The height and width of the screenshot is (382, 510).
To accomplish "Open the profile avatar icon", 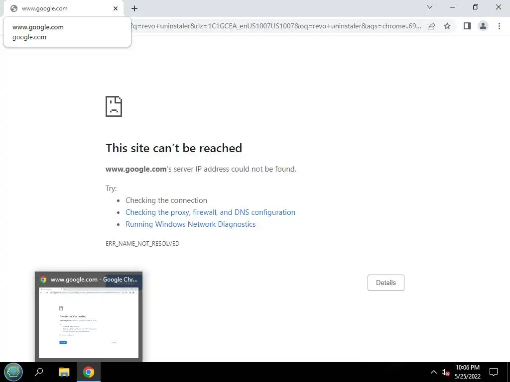I will [483, 26].
